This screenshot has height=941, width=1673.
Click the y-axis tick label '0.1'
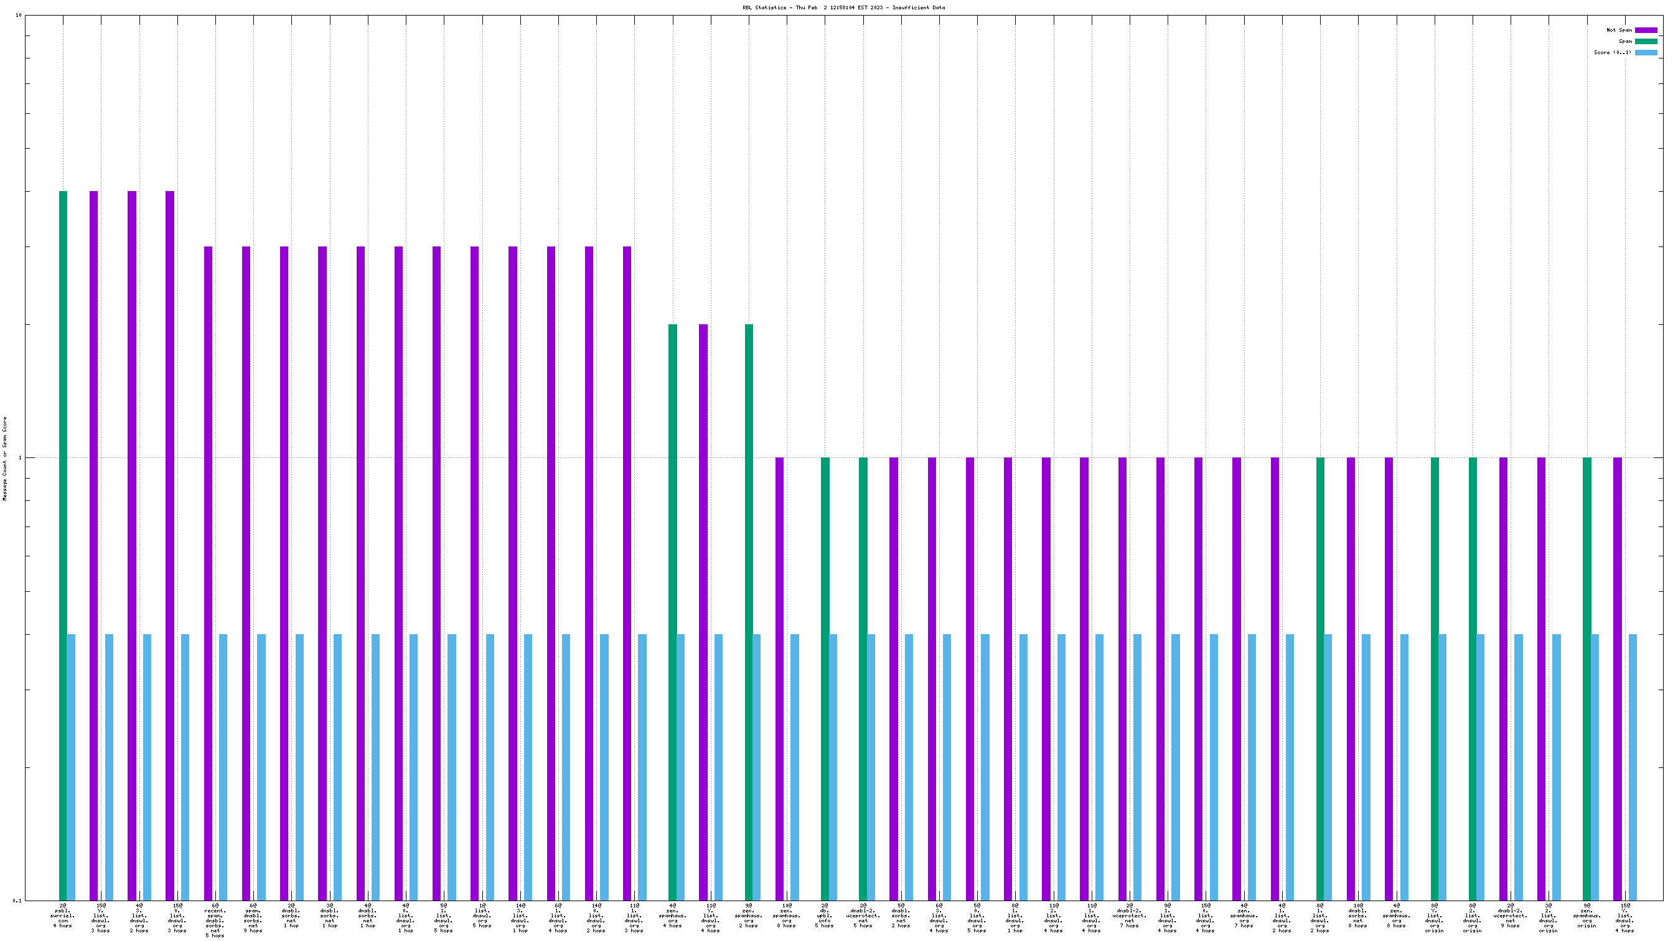click(x=17, y=901)
